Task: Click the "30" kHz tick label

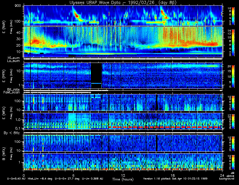Action: tap(18, 39)
